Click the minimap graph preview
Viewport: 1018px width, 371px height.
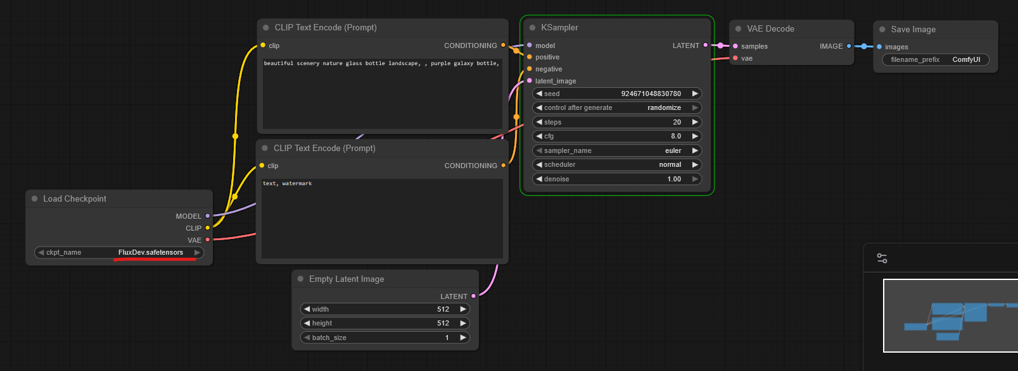(x=950, y=315)
